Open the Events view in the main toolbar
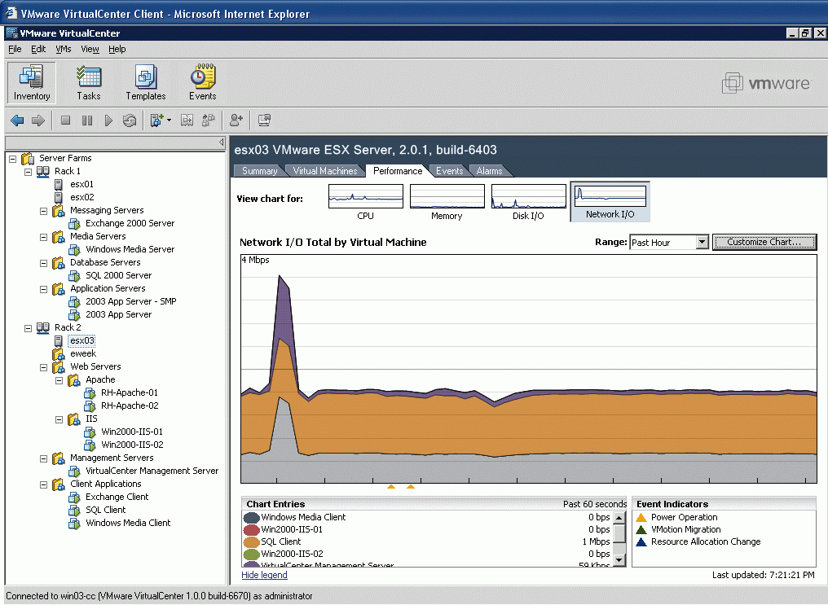Screen dimensions: 828x605 click(203, 83)
